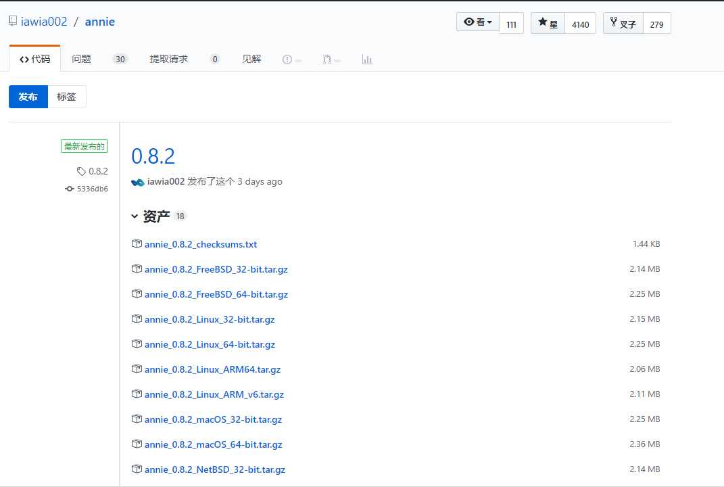The height and width of the screenshot is (487, 724).
Task: Select the 发布 releases button
Action: [28, 97]
